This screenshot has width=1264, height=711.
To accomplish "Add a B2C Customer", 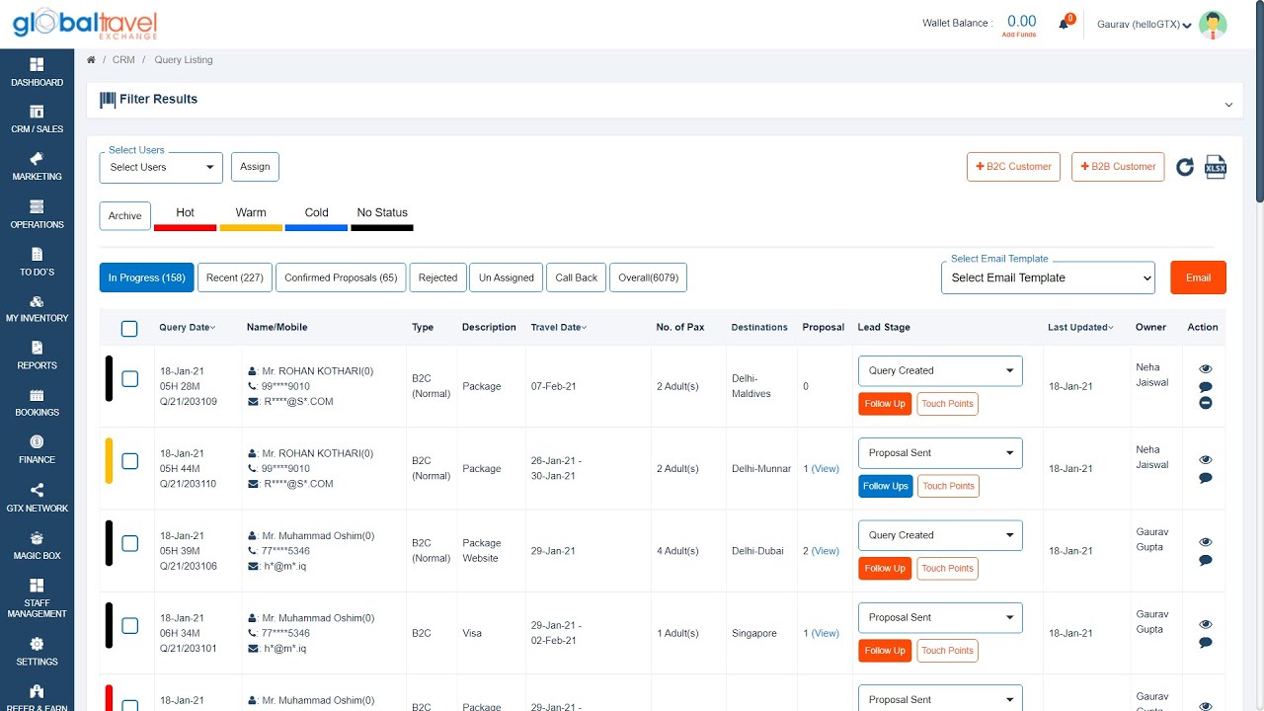I will pos(1013,167).
